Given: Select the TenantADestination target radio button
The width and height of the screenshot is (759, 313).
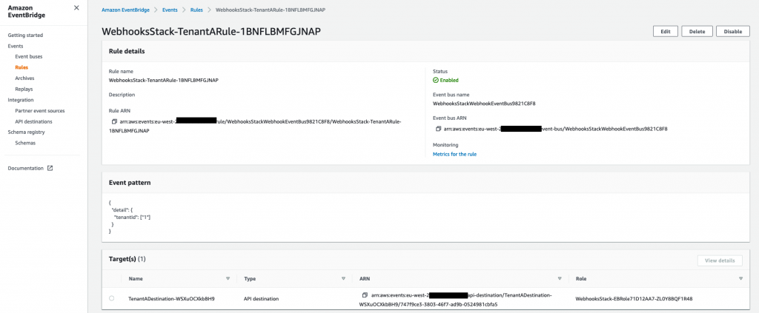Looking at the screenshot, I should [x=112, y=298].
